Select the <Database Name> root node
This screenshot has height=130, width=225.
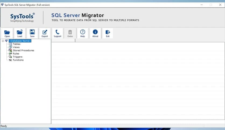(x=20, y=41)
